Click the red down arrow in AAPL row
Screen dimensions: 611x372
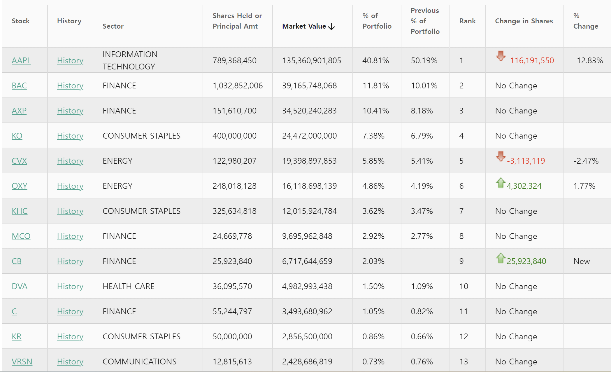[501, 56]
